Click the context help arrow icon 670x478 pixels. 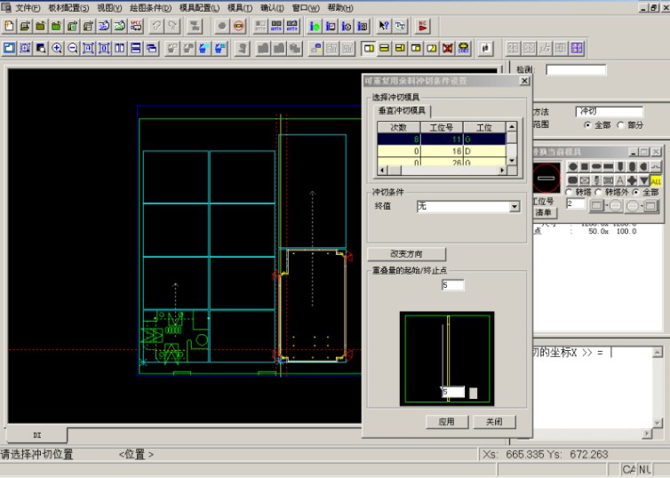[x=384, y=26]
